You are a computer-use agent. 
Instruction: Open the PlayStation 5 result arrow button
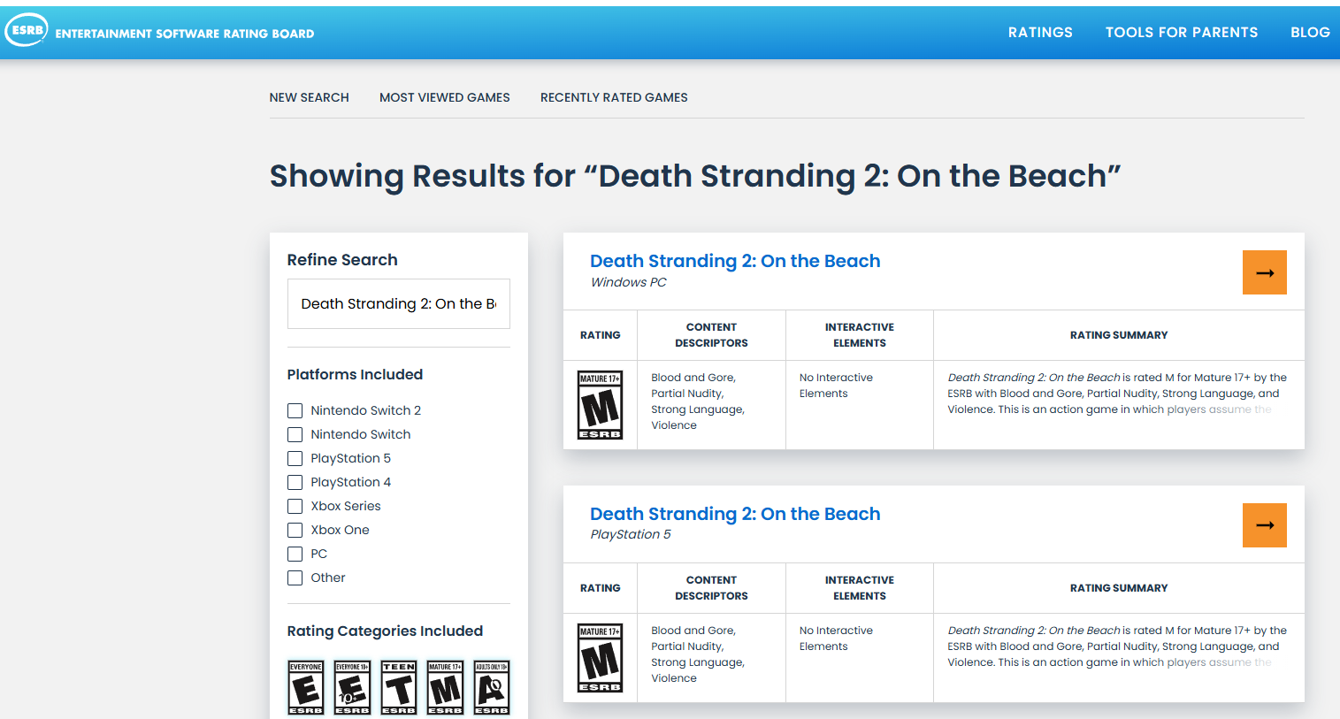click(x=1264, y=525)
